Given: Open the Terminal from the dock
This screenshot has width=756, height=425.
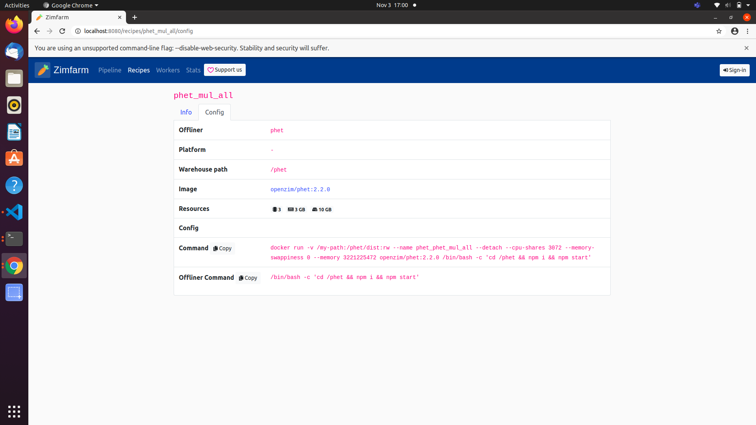Looking at the screenshot, I should click(14, 239).
